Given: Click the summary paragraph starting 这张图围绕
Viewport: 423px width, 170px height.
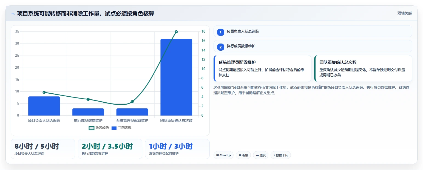Looking at the screenshot, I should tap(312, 90).
